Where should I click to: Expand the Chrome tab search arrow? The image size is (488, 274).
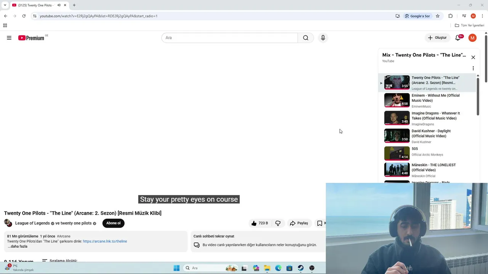click(5, 5)
